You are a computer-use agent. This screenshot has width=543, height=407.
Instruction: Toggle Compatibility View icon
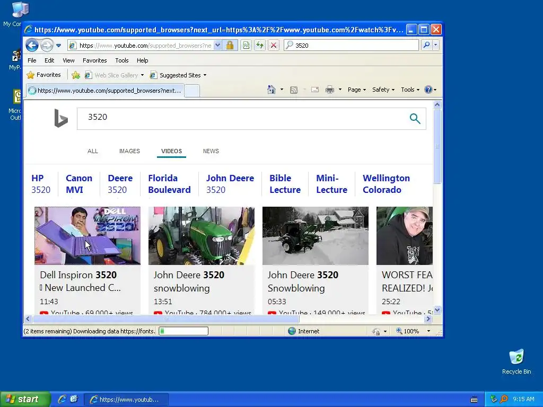point(246,46)
